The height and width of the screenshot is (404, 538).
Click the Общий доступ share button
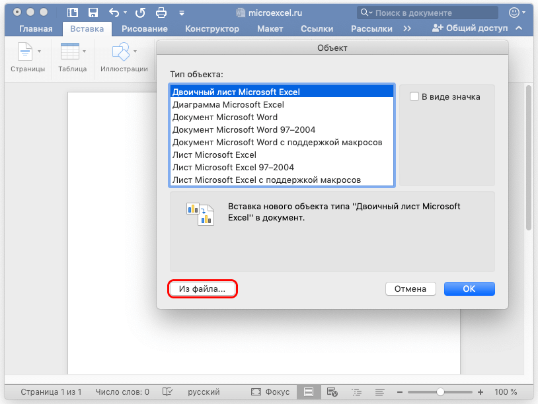pos(470,28)
